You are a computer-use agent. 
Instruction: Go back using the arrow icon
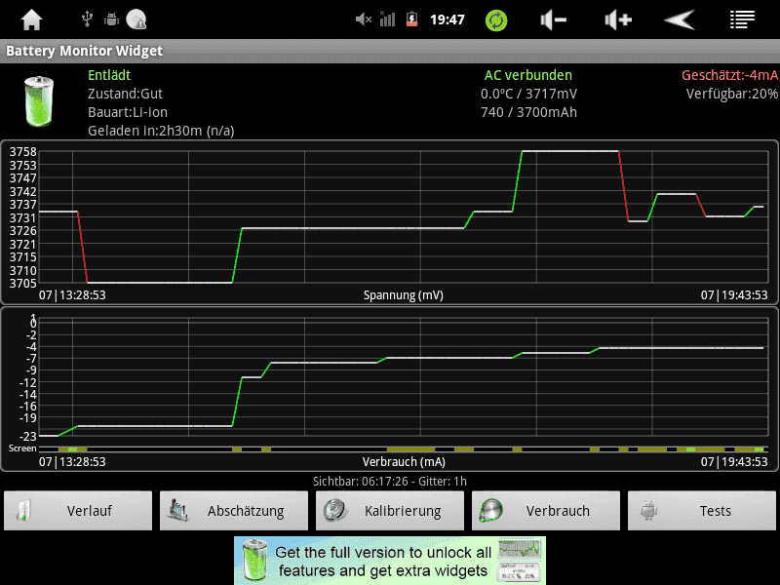coord(680,19)
